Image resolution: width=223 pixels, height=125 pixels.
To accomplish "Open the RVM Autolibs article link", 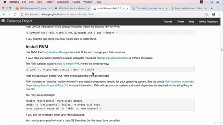I will (110, 83).
